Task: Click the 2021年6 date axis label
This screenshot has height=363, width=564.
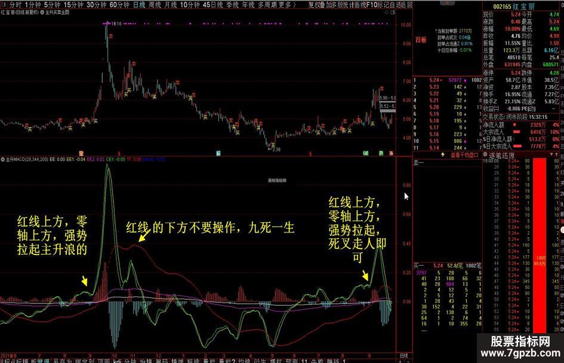Action: pyautogui.click(x=9, y=355)
